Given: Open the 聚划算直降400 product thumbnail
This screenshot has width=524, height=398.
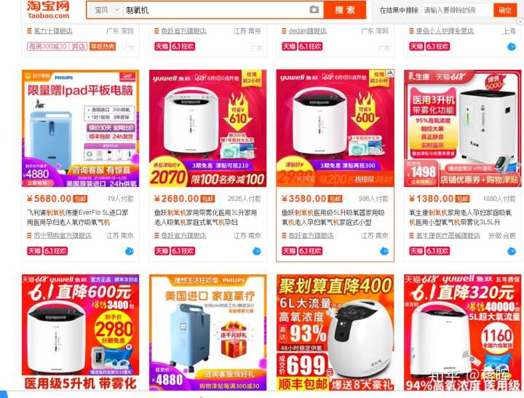Looking at the screenshot, I should [x=336, y=333].
